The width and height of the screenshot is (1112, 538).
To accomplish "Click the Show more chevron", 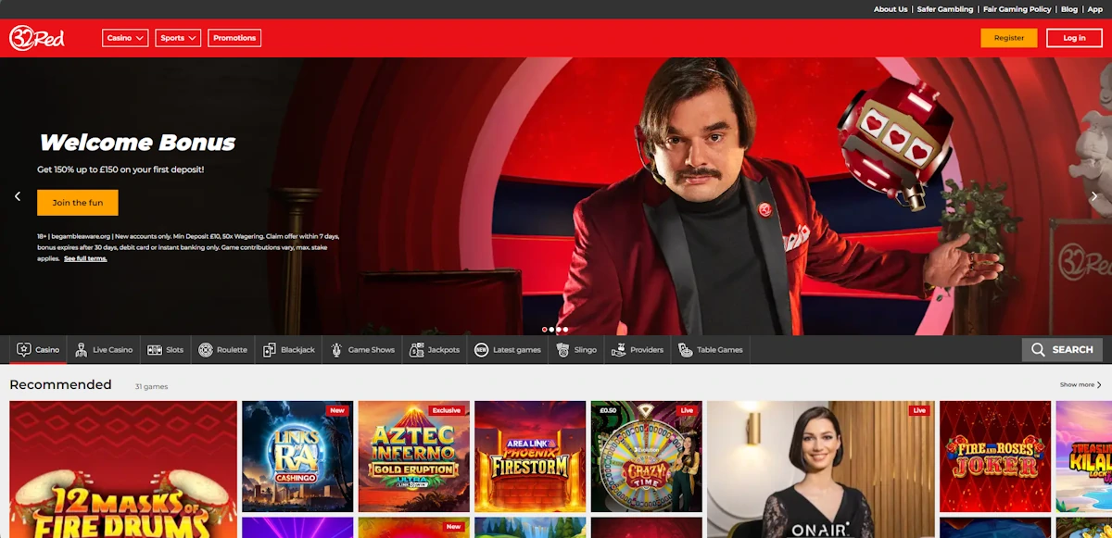I will (x=1099, y=384).
